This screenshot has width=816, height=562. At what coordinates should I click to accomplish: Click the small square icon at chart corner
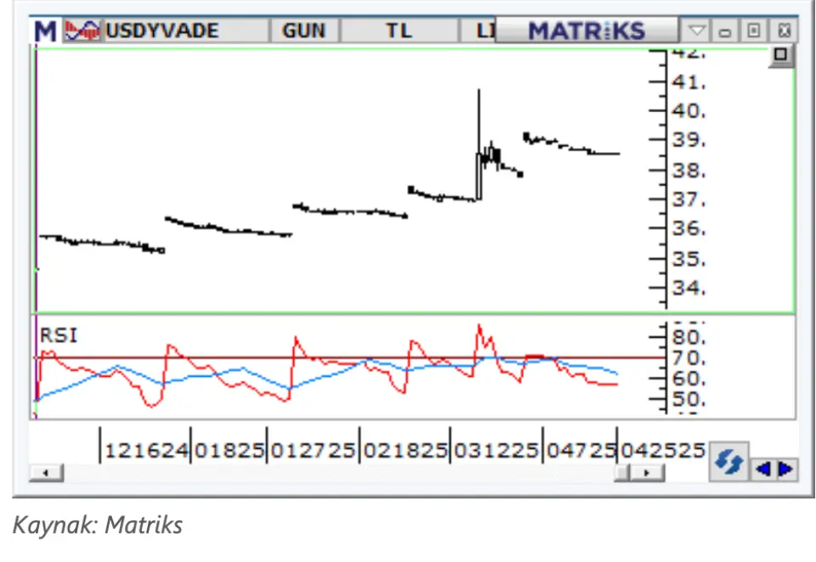tap(780, 56)
